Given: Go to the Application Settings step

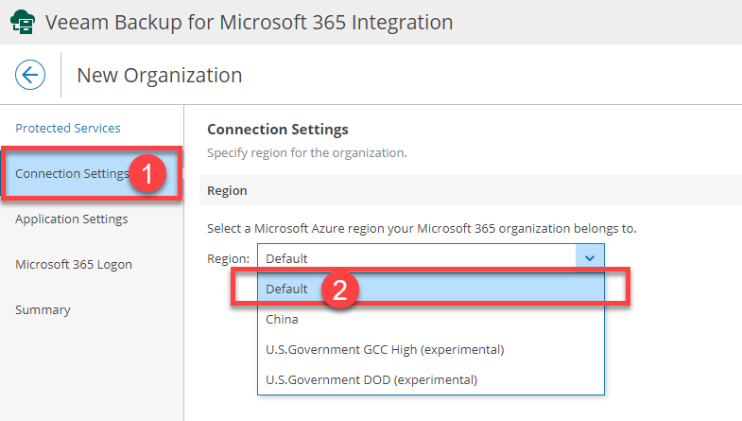Looking at the screenshot, I should click(x=72, y=219).
